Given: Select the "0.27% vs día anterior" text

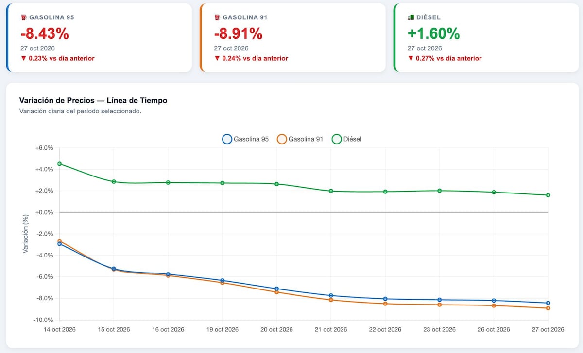Looking at the screenshot, I should click(449, 58).
